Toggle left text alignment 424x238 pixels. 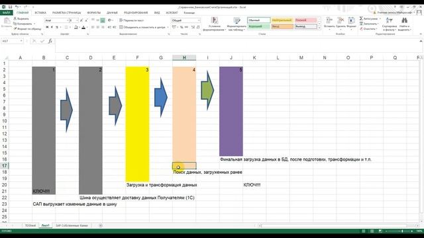point(93,27)
